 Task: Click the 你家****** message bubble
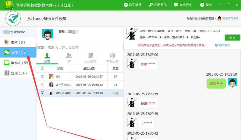148,64
